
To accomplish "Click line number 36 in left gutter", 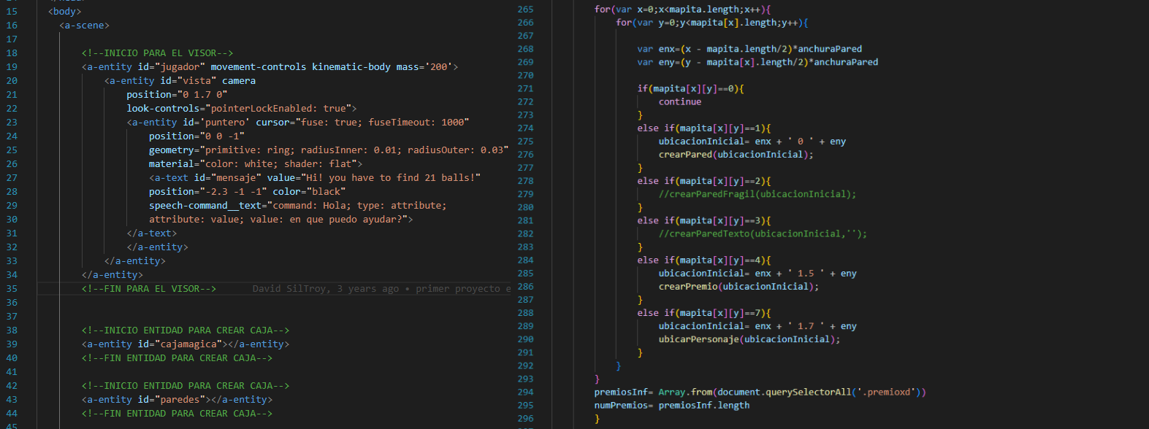I will (12, 303).
